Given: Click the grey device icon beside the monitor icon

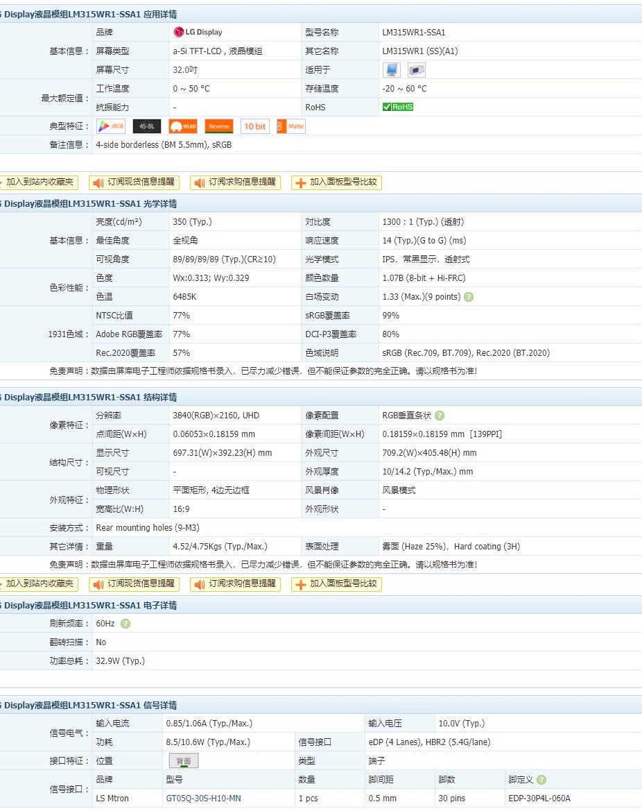Looking at the screenshot, I should click(416, 70).
